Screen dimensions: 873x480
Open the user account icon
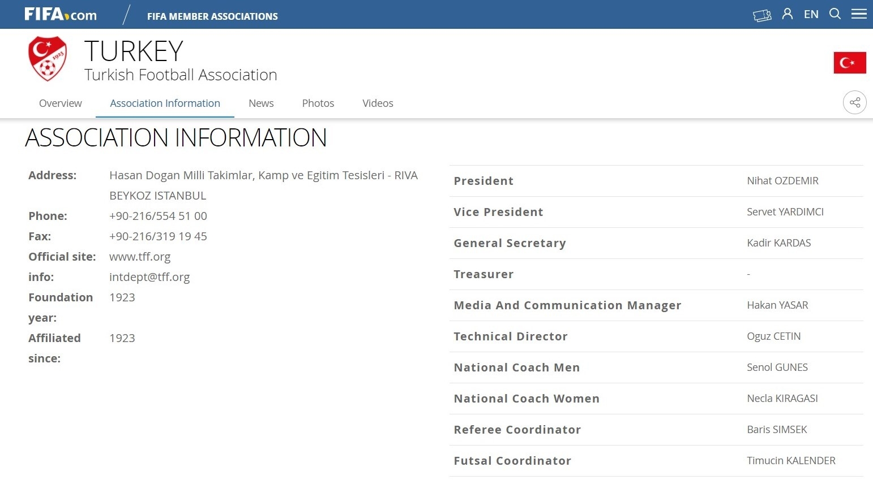coord(788,14)
